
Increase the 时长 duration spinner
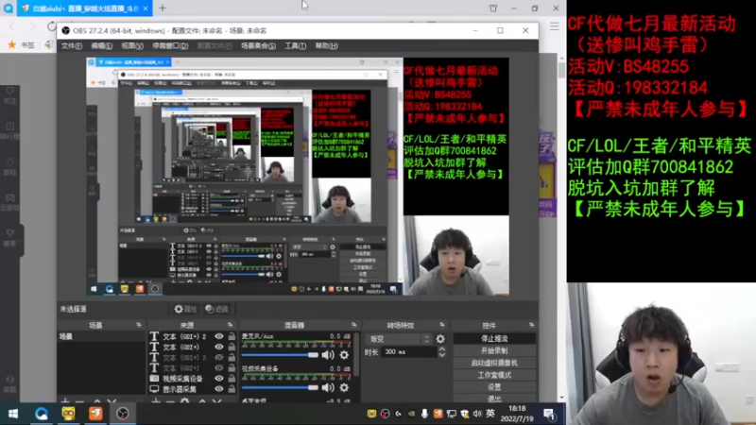click(x=442, y=348)
